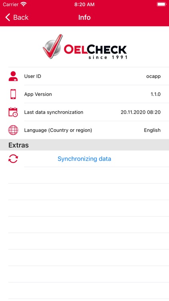Select the App Version label
169x301 pixels.
[x=38, y=94]
